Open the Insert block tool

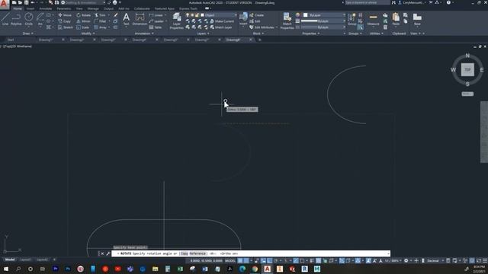pyautogui.click(x=243, y=19)
